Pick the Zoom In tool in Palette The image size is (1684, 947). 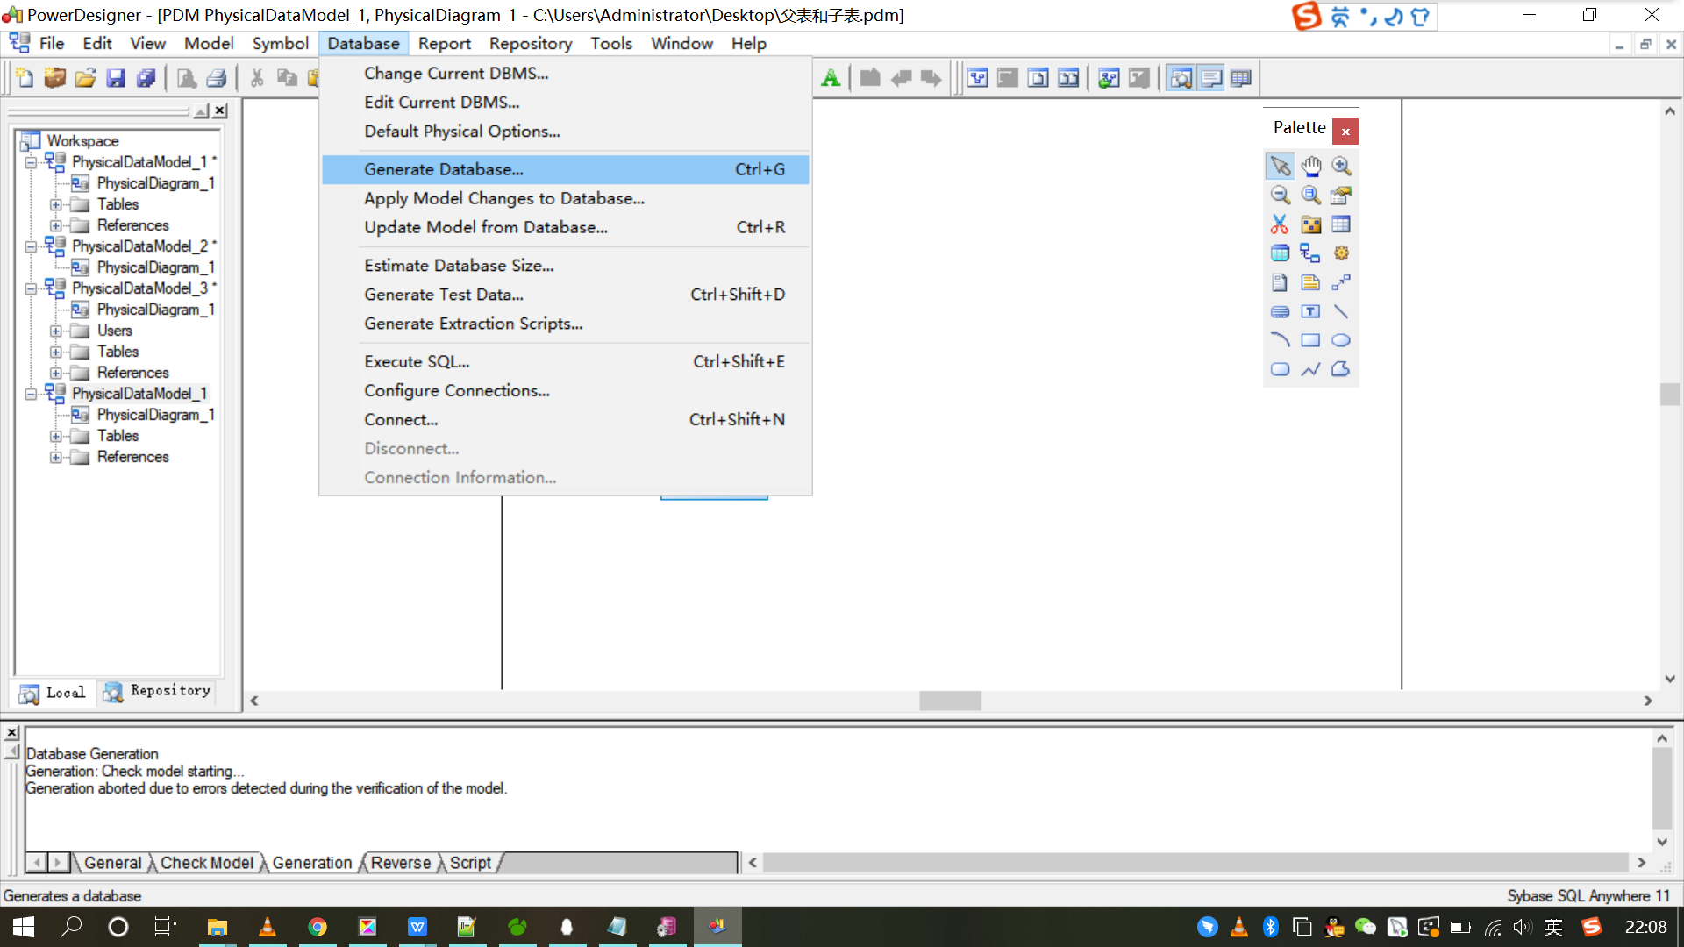click(1340, 166)
